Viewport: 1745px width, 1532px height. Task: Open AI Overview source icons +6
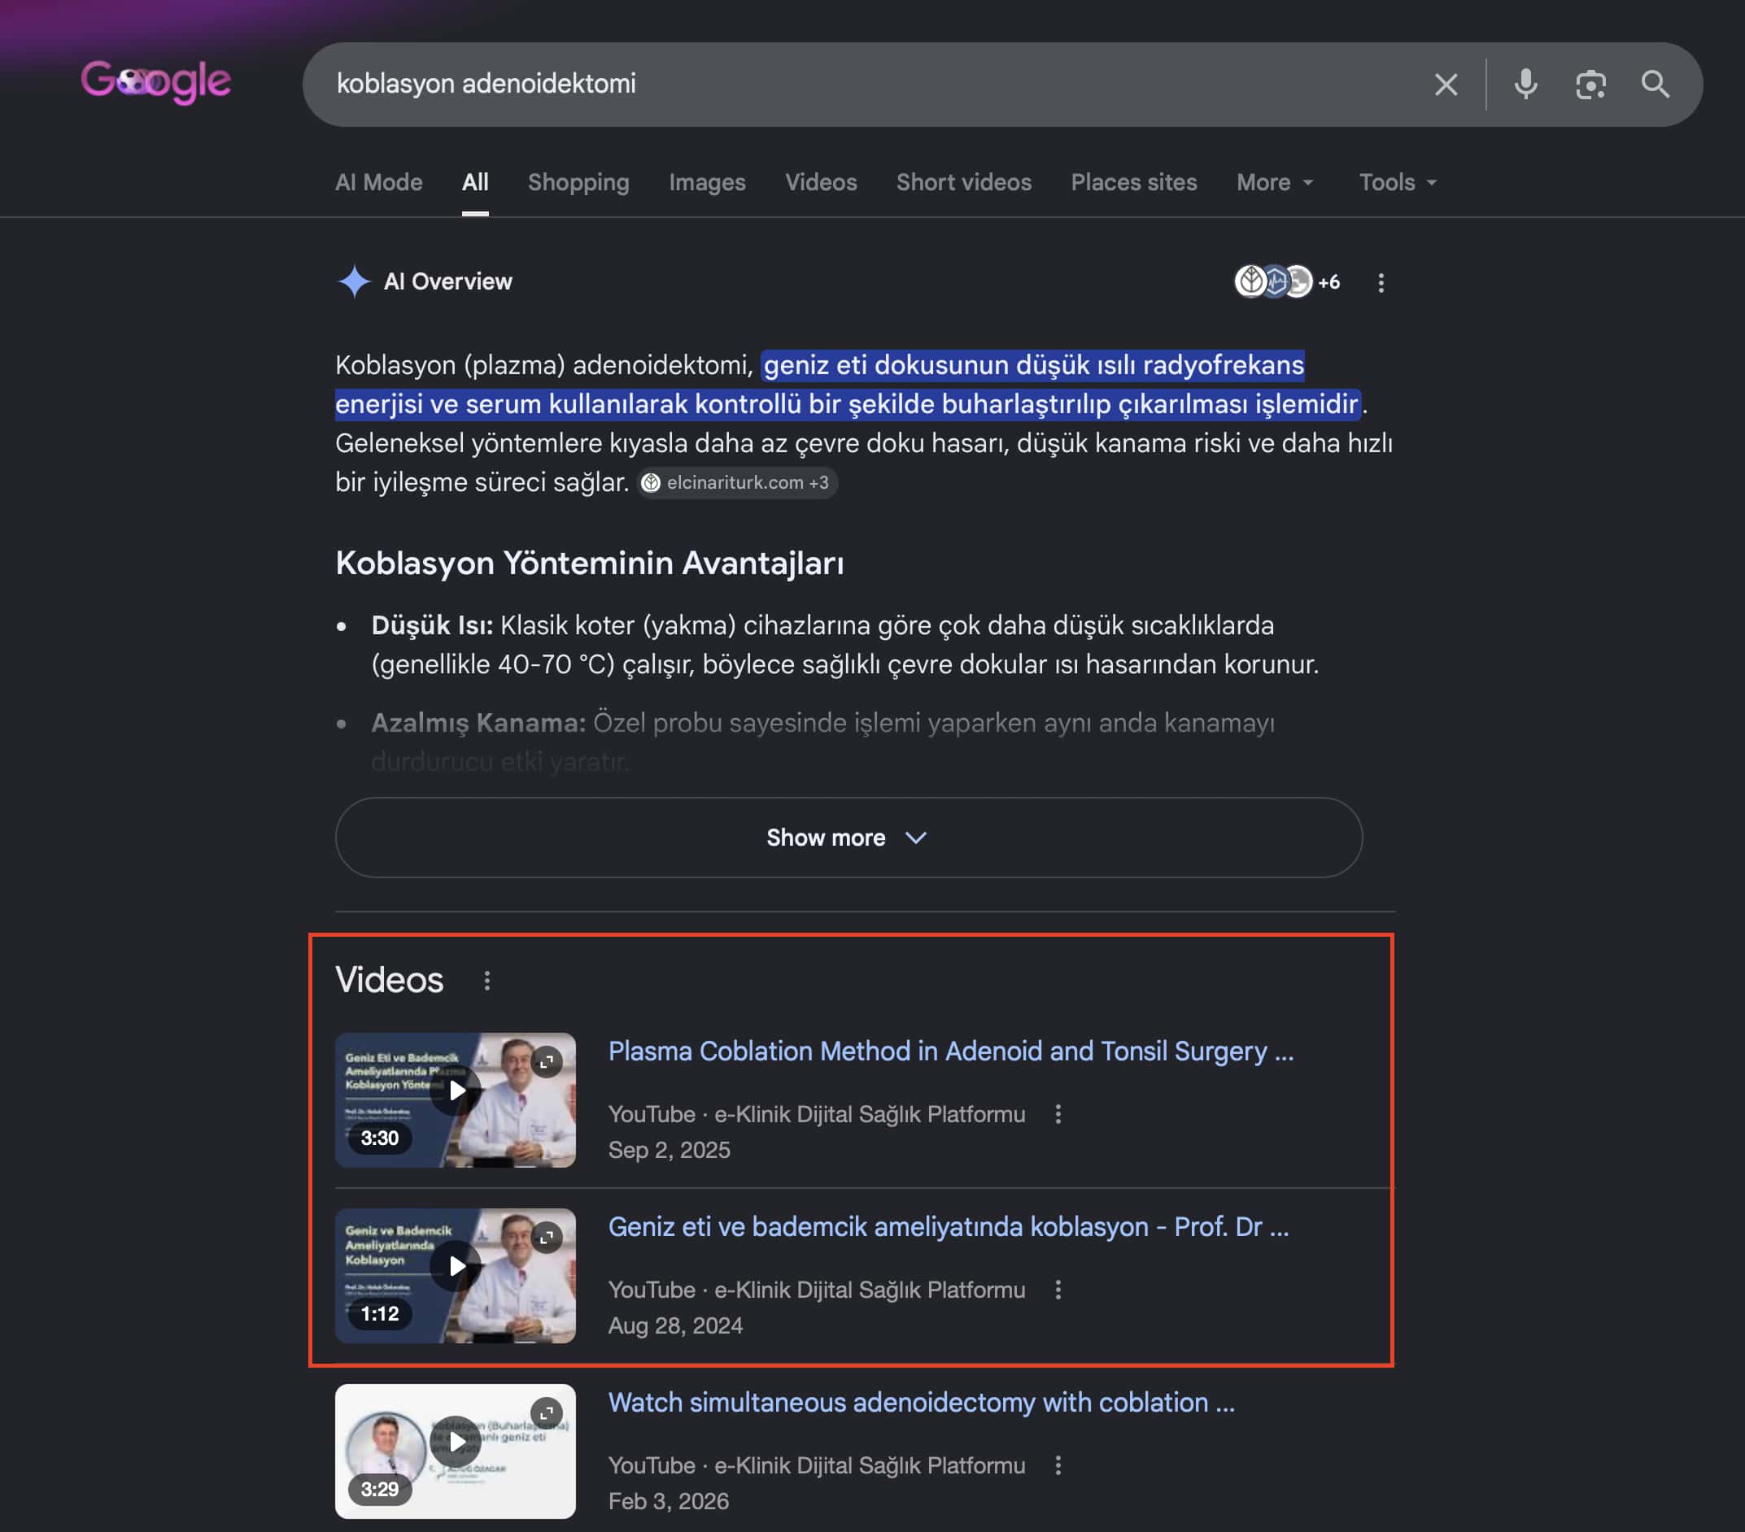1286,281
